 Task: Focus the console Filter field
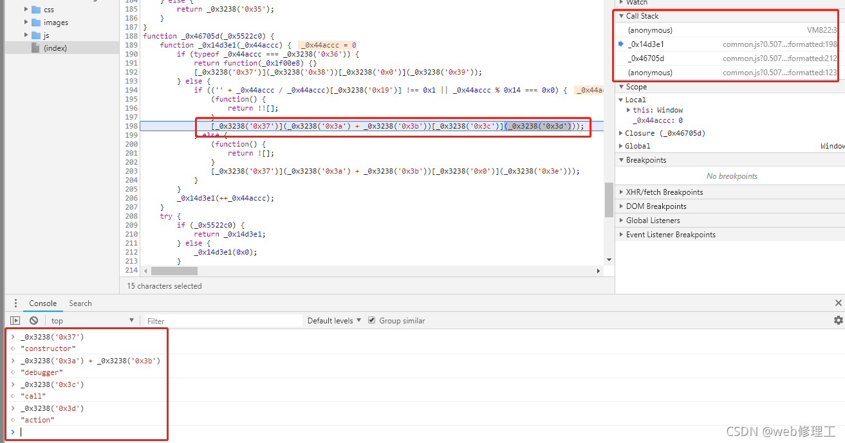223,320
